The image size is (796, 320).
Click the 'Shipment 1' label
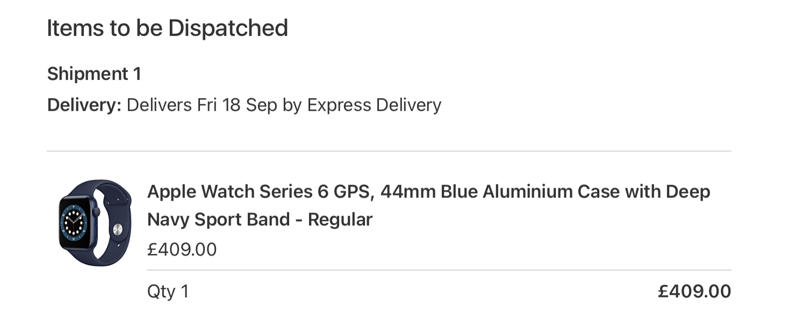pos(94,74)
